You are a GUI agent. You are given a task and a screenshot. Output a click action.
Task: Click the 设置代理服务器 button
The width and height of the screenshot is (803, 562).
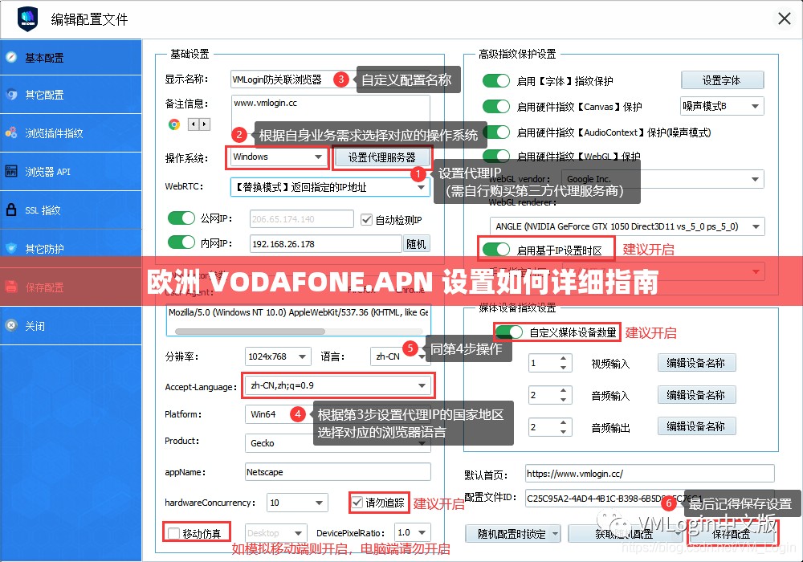pyautogui.click(x=382, y=157)
